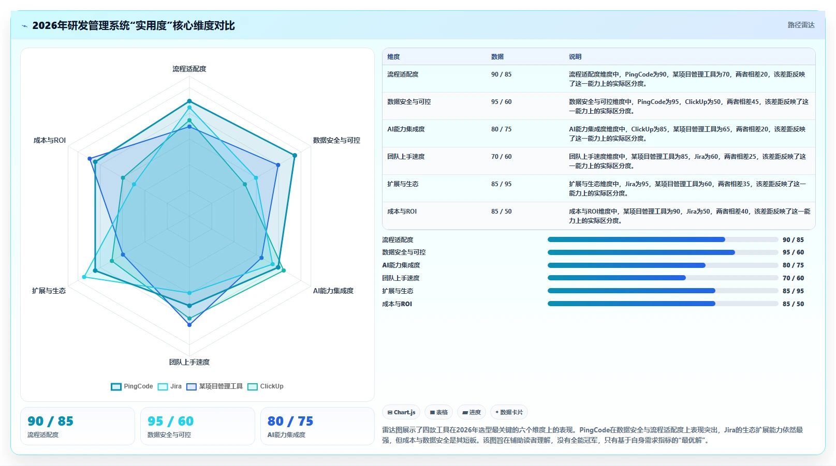Select the 表格 chip
The height and width of the screenshot is (466, 836).
tap(439, 412)
